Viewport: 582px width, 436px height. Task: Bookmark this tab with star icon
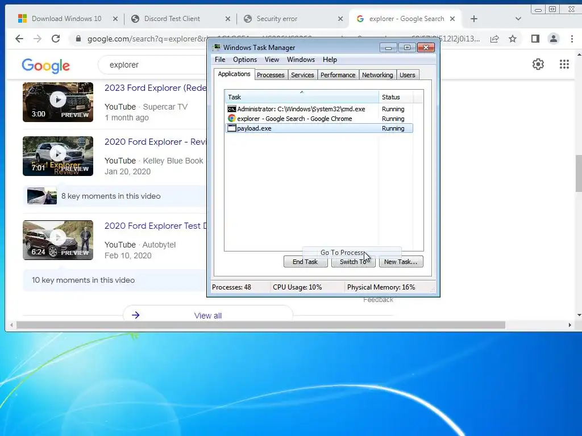(x=513, y=39)
